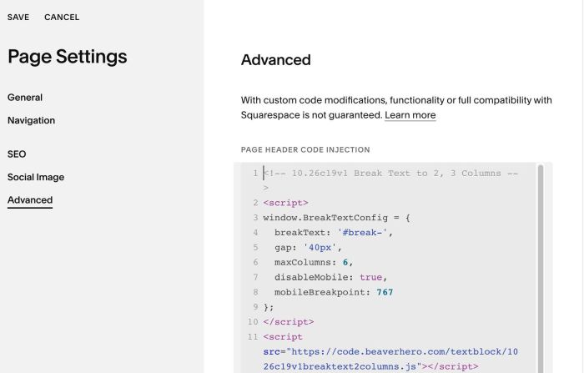
Task: Select the Advanced section
Action: [30, 200]
